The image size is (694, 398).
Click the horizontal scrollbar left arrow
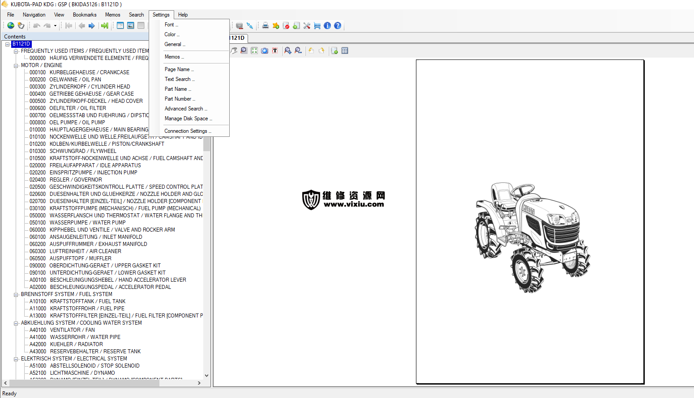click(5, 383)
